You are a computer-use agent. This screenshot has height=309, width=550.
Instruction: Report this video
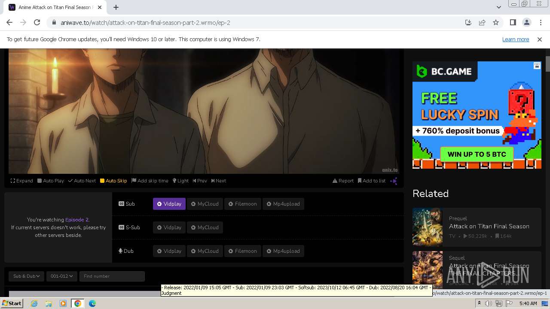[343, 181]
